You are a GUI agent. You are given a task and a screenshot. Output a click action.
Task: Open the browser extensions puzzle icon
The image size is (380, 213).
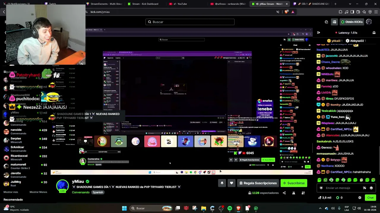coord(340,12)
